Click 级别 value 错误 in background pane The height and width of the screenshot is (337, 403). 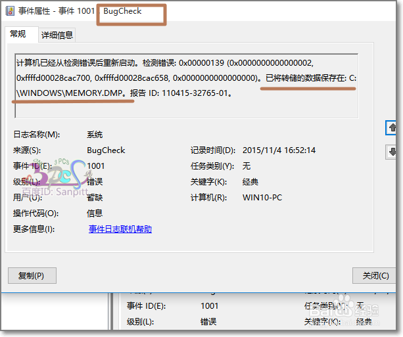coord(208,322)
